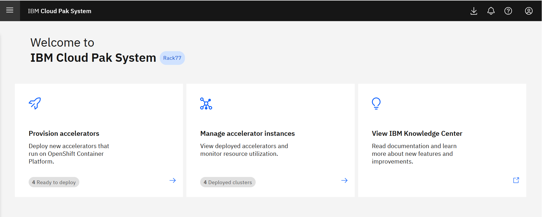Click the arrow on Manage accelerator instances card
This screenshot has width=542, height=217.
pyautogui.click(x=344, y=180)
